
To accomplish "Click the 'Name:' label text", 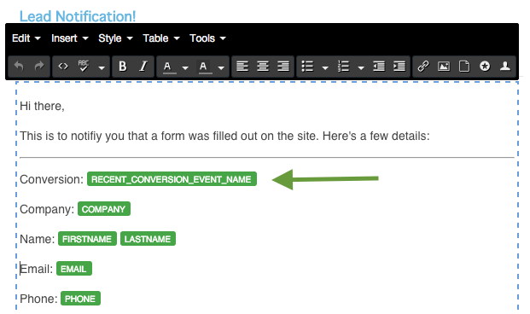I will point(38,239).
